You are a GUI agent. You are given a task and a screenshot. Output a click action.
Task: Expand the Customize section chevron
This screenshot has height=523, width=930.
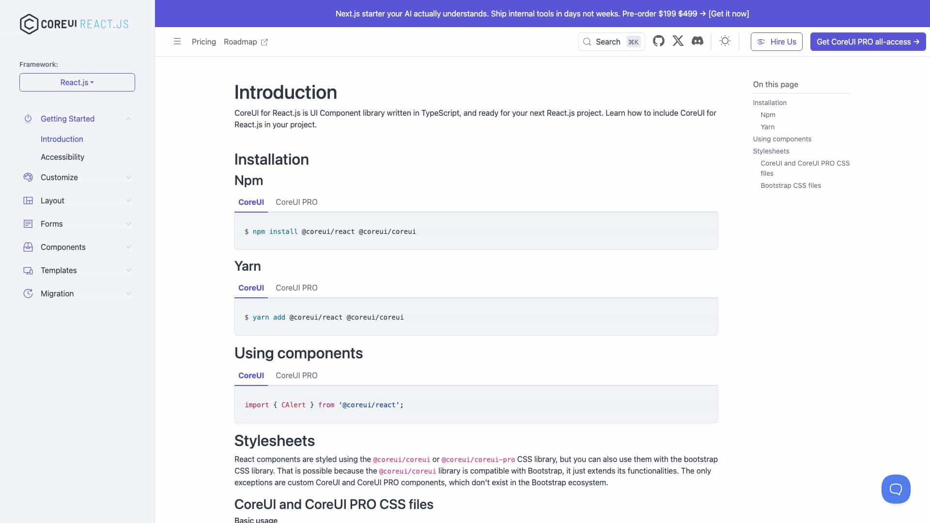pos(128,177)
